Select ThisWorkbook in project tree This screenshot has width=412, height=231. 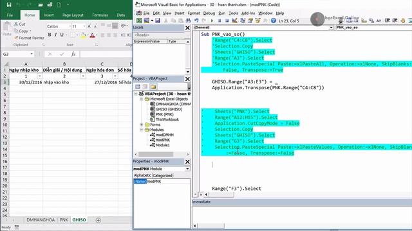click(167, 119)
